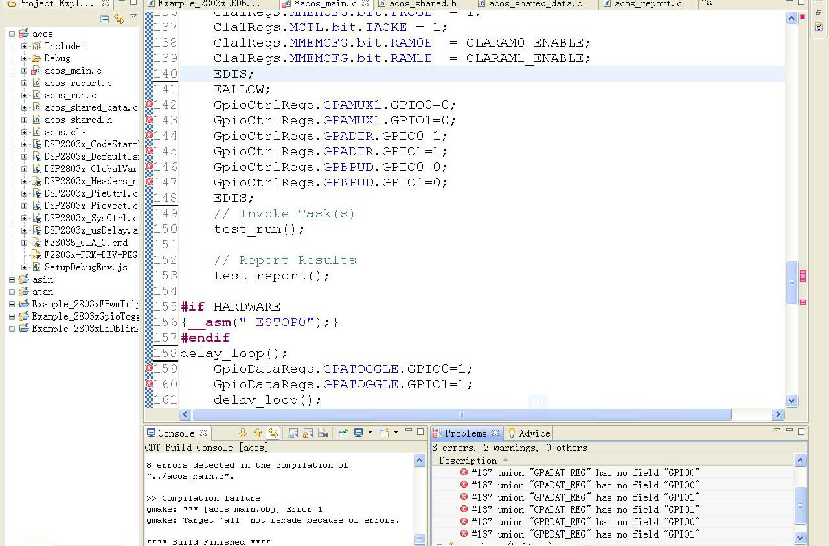Toggle Link with Editor in Project Explorer
Image resolution: width=829 pixels, height=546 pixels.
(x=119, y=19)
